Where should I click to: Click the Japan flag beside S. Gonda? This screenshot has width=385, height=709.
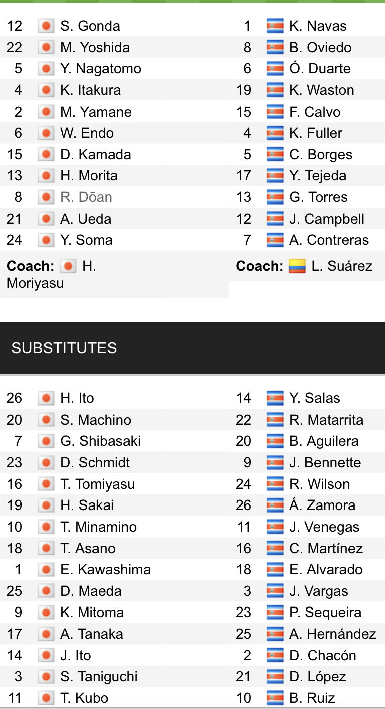pyautogui.click(x=46, y=26)
